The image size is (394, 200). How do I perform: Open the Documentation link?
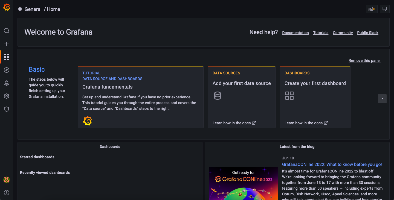click(296, 33)
